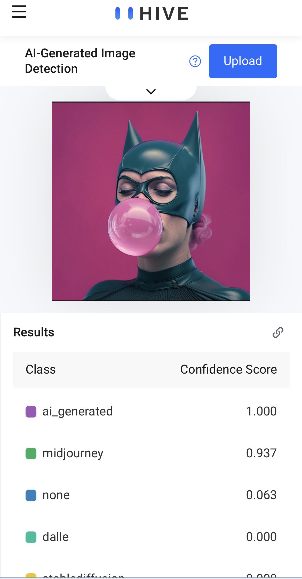Click the HIVE brand wordmark text
302x579 pixels.
(x=164, y=14)
